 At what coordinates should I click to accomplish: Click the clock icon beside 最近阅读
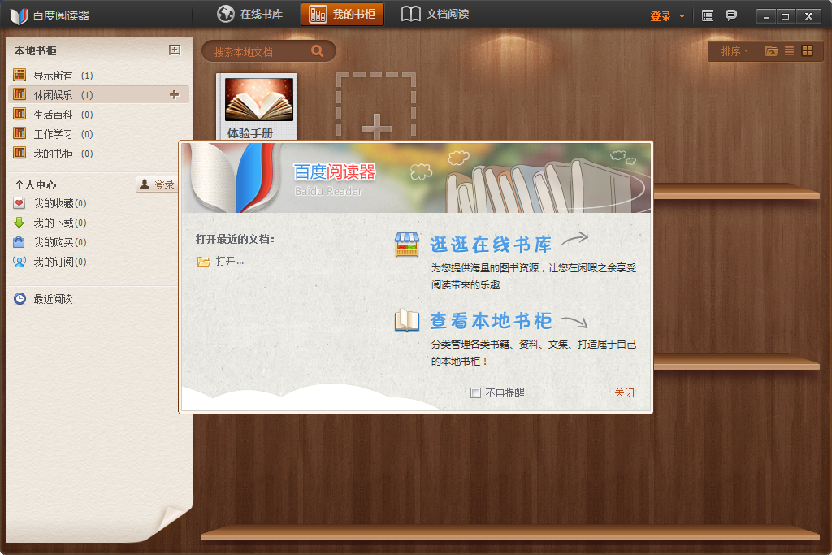pyautogui.click(x=19, y=299)
